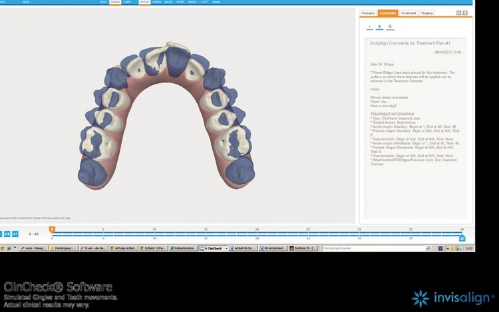Image resolution: width=499 pixels, height=312 pixels.
Task: Click the comment timestamp 06/19/2012 13:46
Action: point(448,52)
